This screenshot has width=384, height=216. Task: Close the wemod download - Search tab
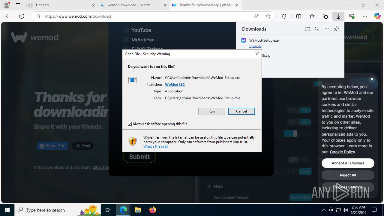click(x=165, y=5)
